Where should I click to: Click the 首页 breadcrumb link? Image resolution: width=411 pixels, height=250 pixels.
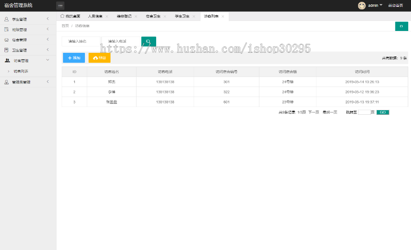(x=65, y=26)
